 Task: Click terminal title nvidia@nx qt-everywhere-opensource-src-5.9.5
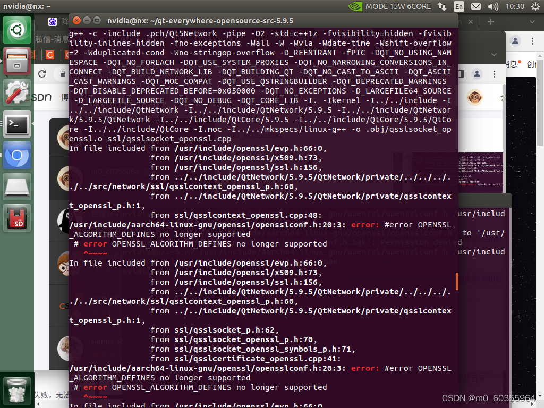[200, 21]
